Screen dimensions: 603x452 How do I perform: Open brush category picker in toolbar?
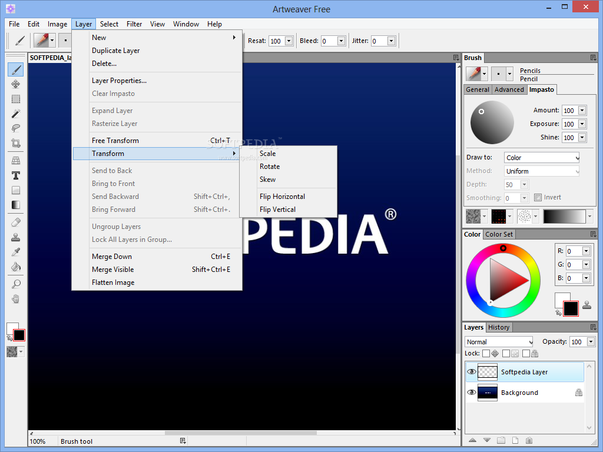45,41
